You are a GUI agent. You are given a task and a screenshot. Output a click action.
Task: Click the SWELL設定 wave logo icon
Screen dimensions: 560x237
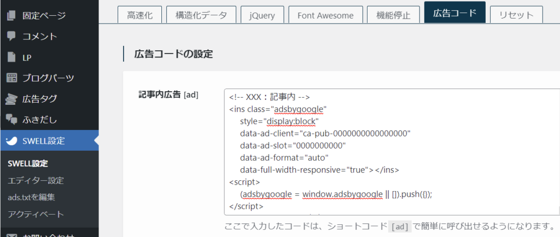click(x=11, y=141)
